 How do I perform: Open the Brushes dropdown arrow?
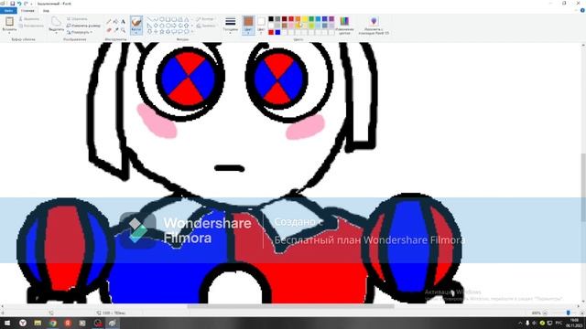136,32
